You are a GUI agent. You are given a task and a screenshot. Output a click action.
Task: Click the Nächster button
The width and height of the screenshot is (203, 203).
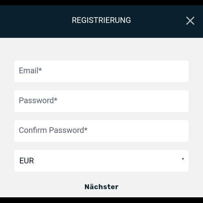[x=101, y=187]
